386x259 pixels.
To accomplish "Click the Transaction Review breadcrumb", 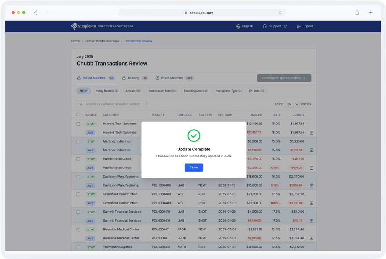I will (x=138, y=41).
